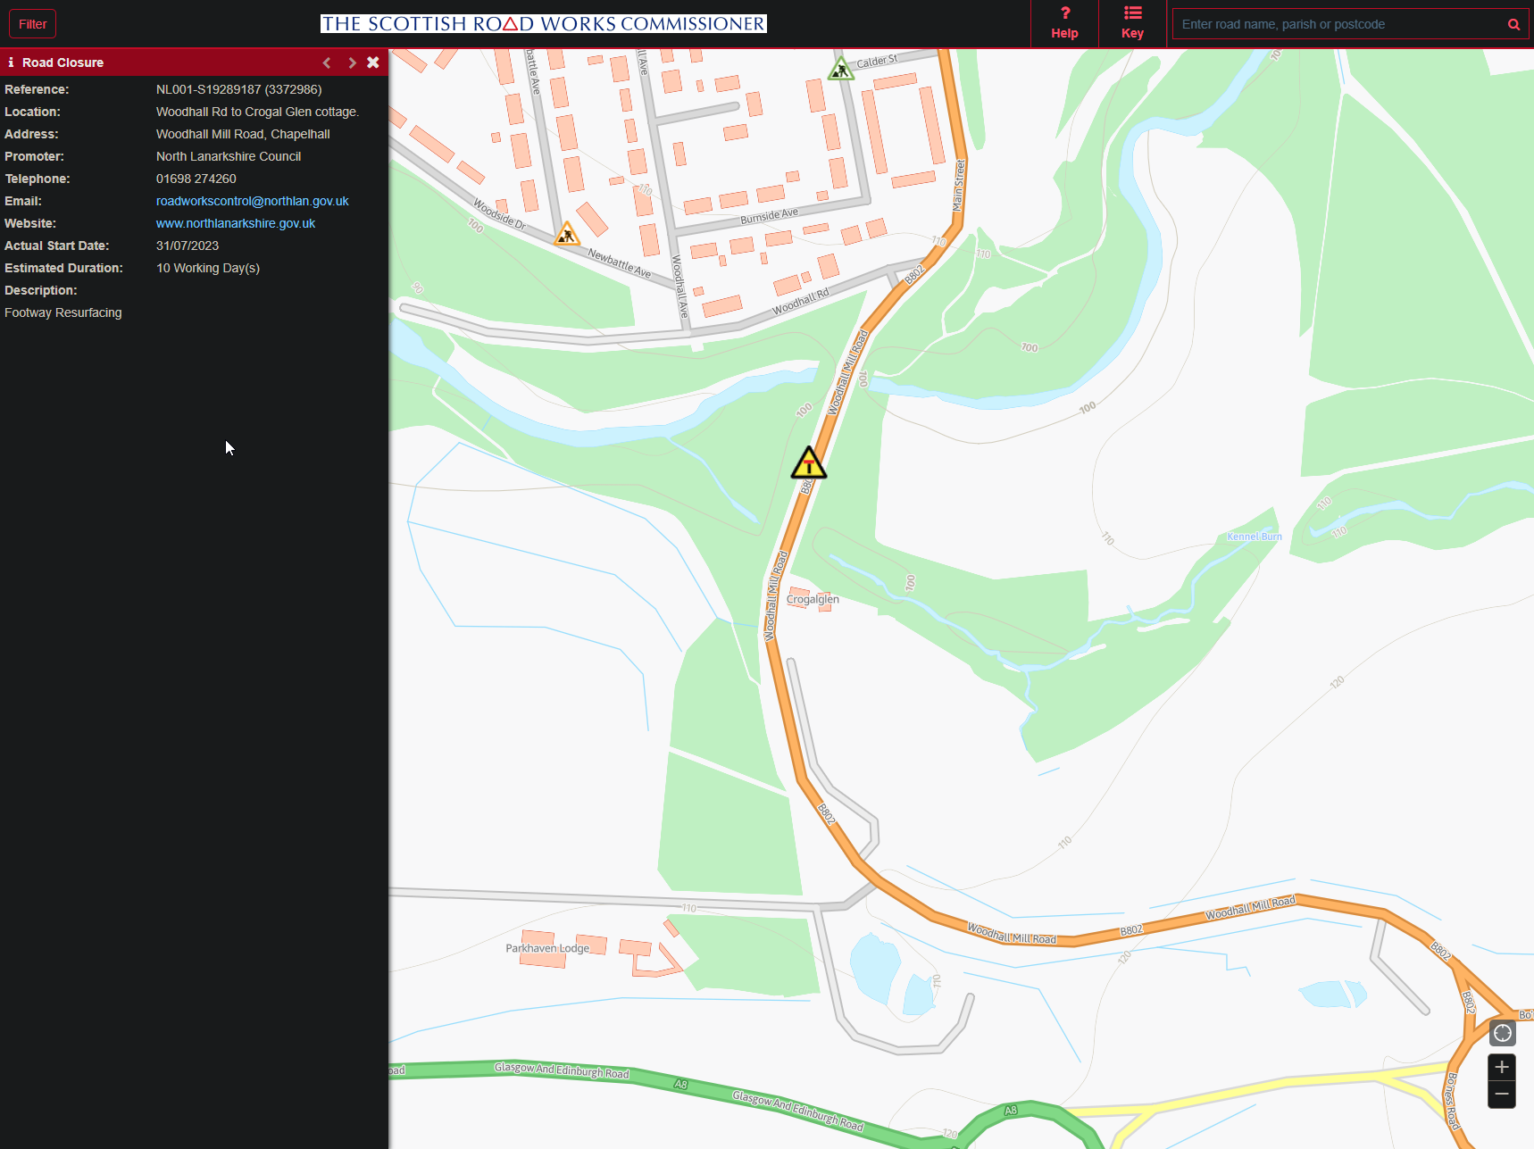Click North Lanarkshire Council promoter text
The width and height of the screenshot is (1534, 1149).
pos(229,156)
